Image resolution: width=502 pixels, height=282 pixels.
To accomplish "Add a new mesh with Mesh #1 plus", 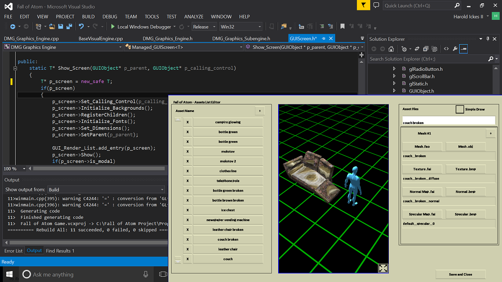I will pos(491,133).
